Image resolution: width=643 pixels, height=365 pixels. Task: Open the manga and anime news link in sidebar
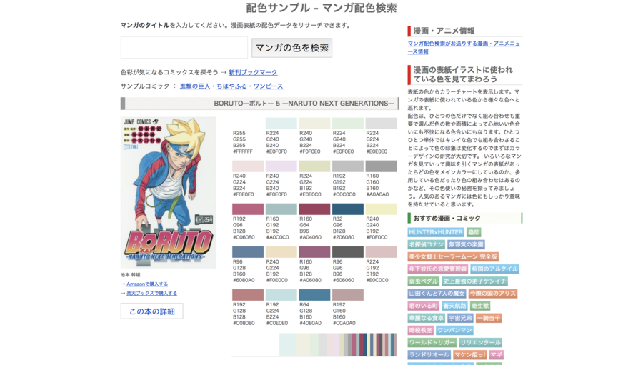(x=464, y=48)
